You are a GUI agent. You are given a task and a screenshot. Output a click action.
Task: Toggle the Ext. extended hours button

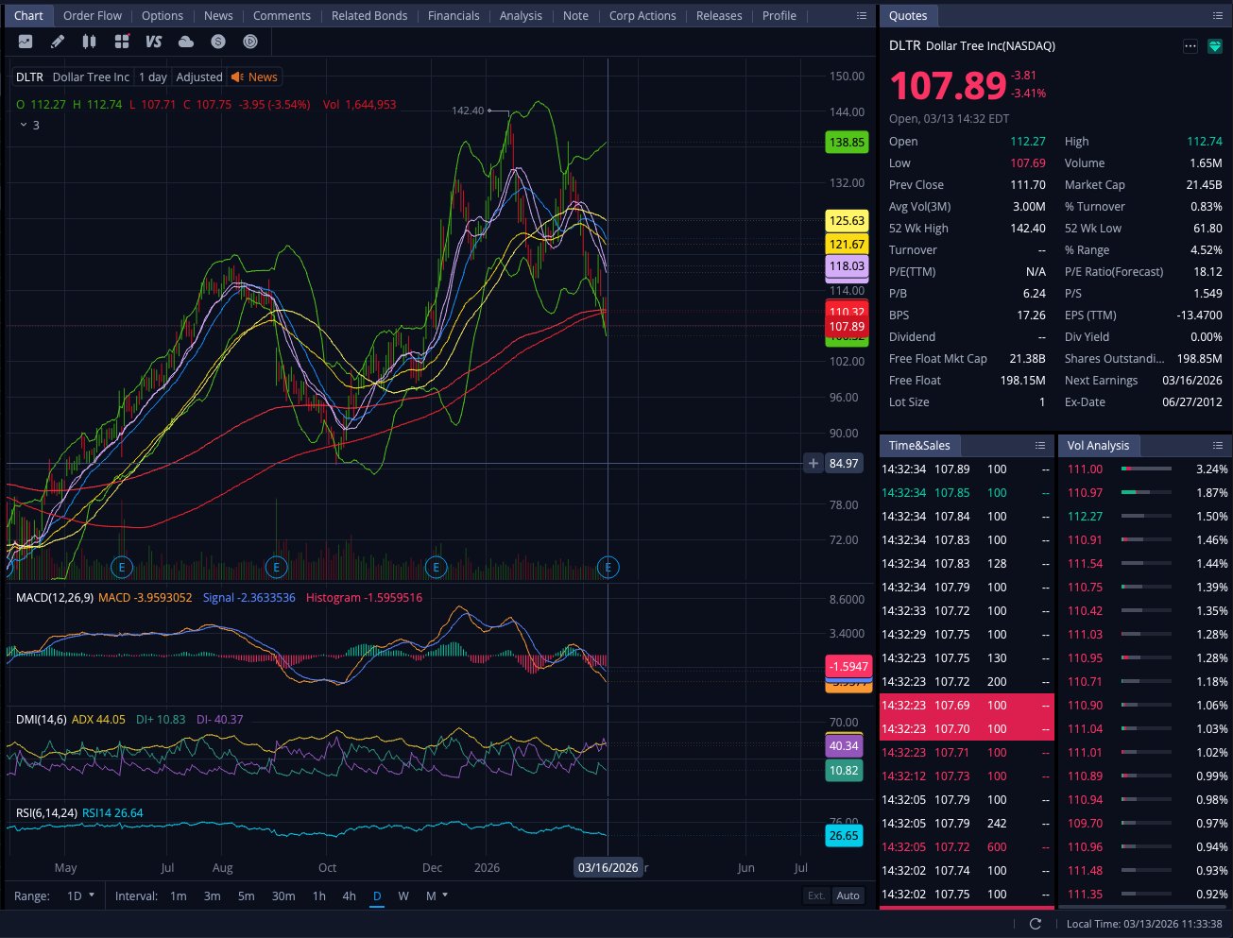click(816, 895)
